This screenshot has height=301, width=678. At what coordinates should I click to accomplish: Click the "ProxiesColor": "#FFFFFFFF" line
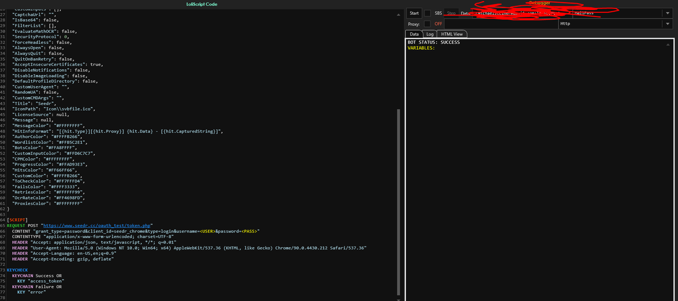point(47,203)
